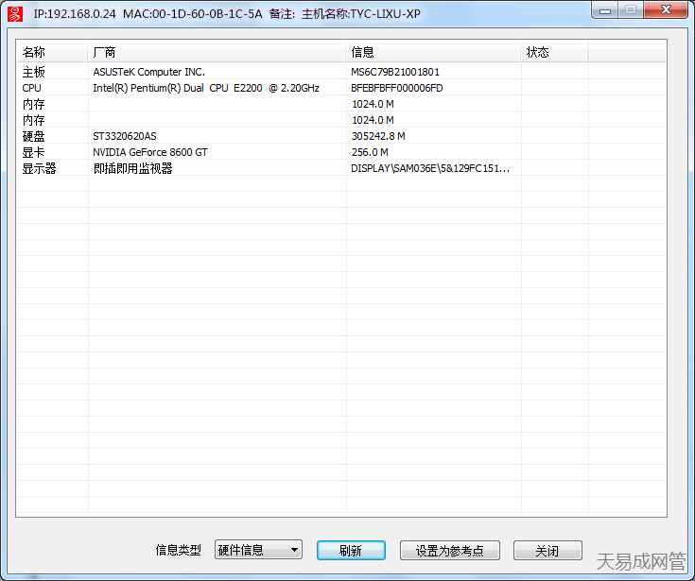695x581 pixels.
Task: Select the second 内存 row
Action: pyautogui.click(x=34, y=120)
